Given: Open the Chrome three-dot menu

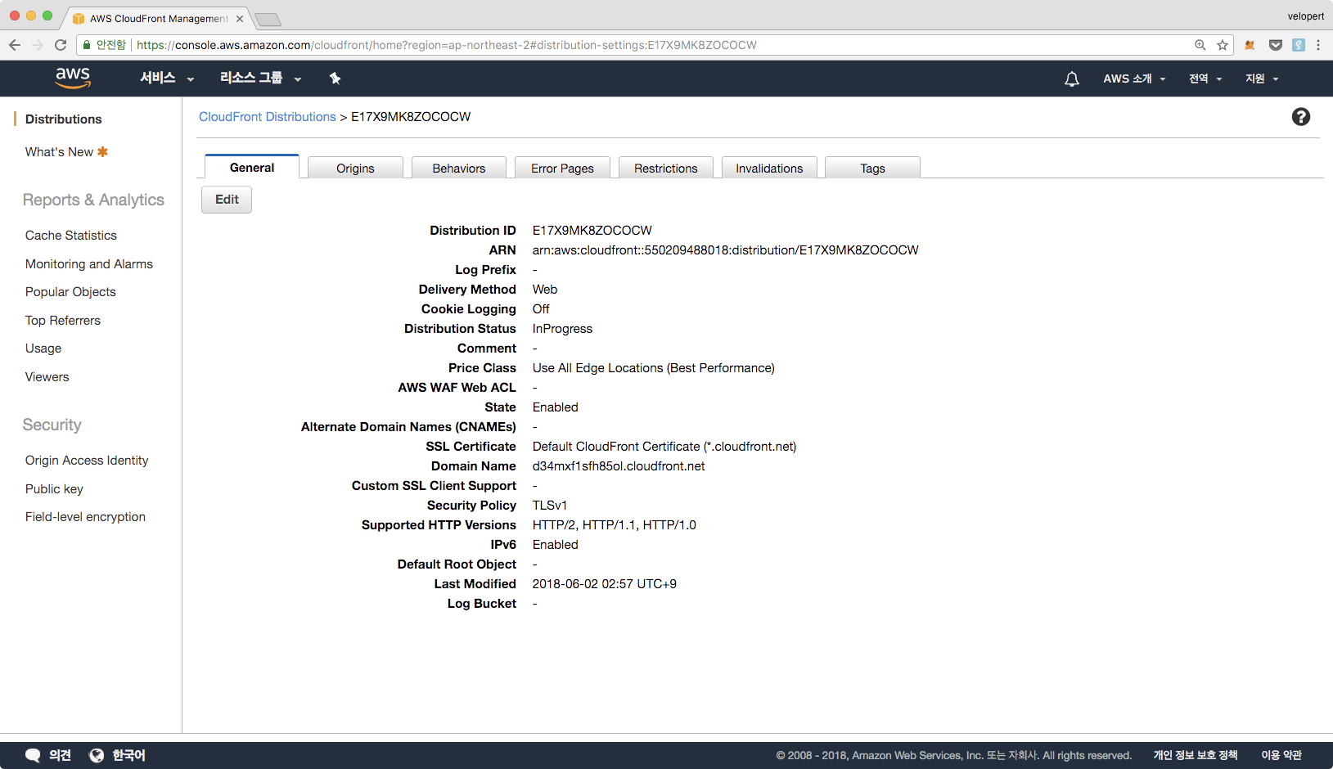Looking at the screenshot, I should (1318, 45).
